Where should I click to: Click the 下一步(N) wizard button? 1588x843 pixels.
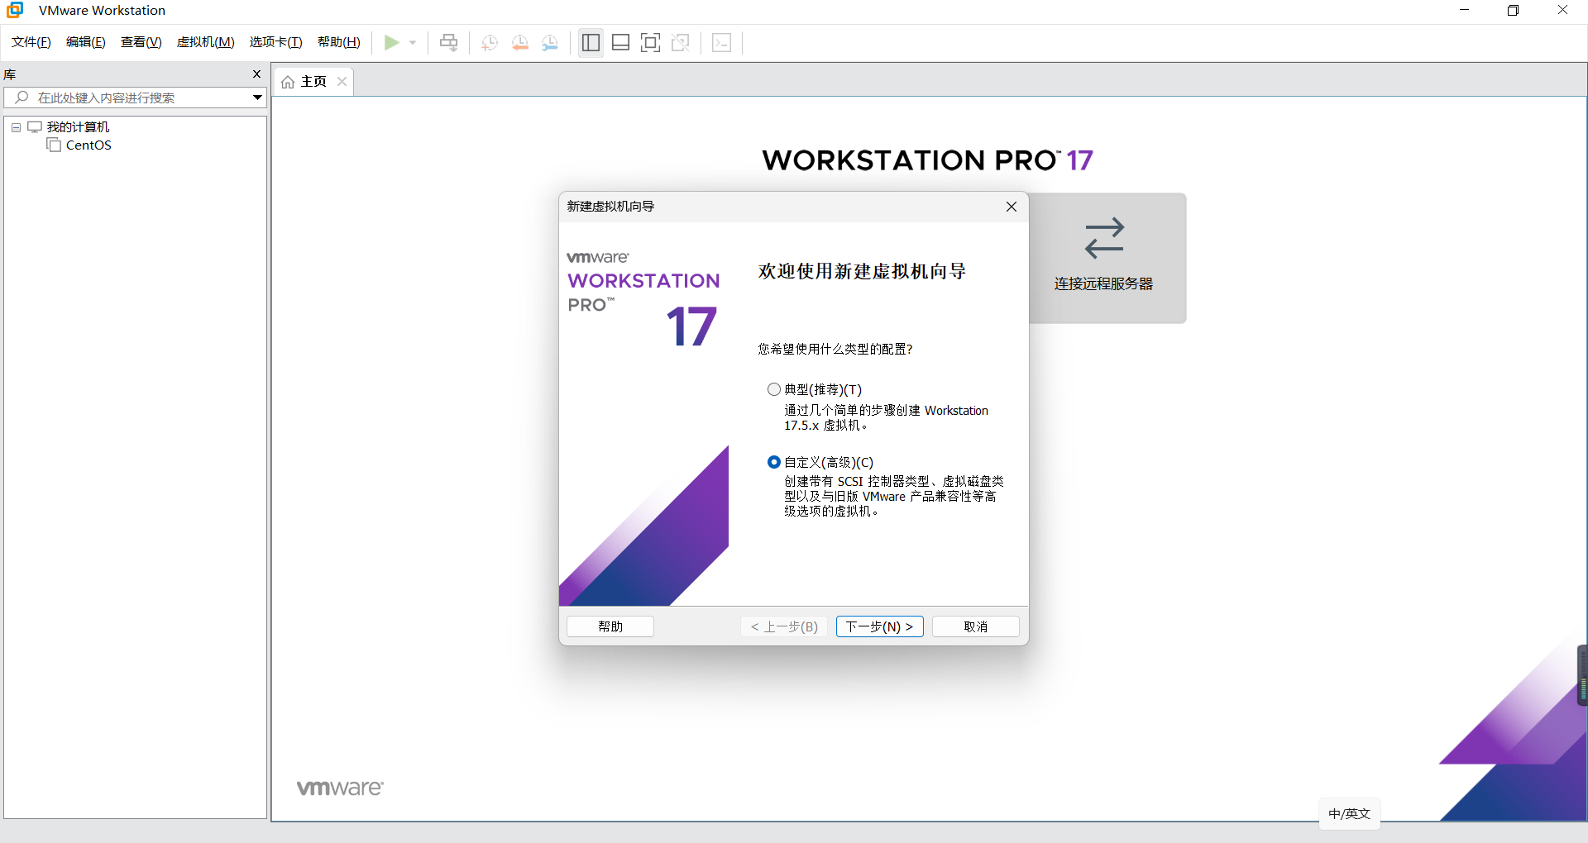point(879,626)
